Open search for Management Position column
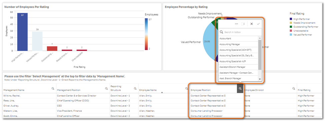This screenshot has width=325, height=121. [106, 89]
